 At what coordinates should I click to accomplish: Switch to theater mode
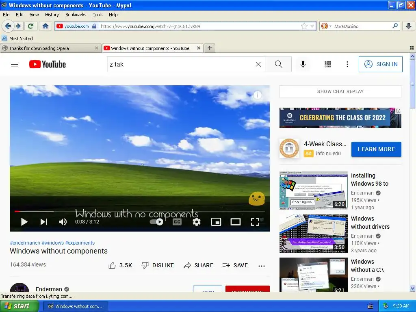pos(236,222)
